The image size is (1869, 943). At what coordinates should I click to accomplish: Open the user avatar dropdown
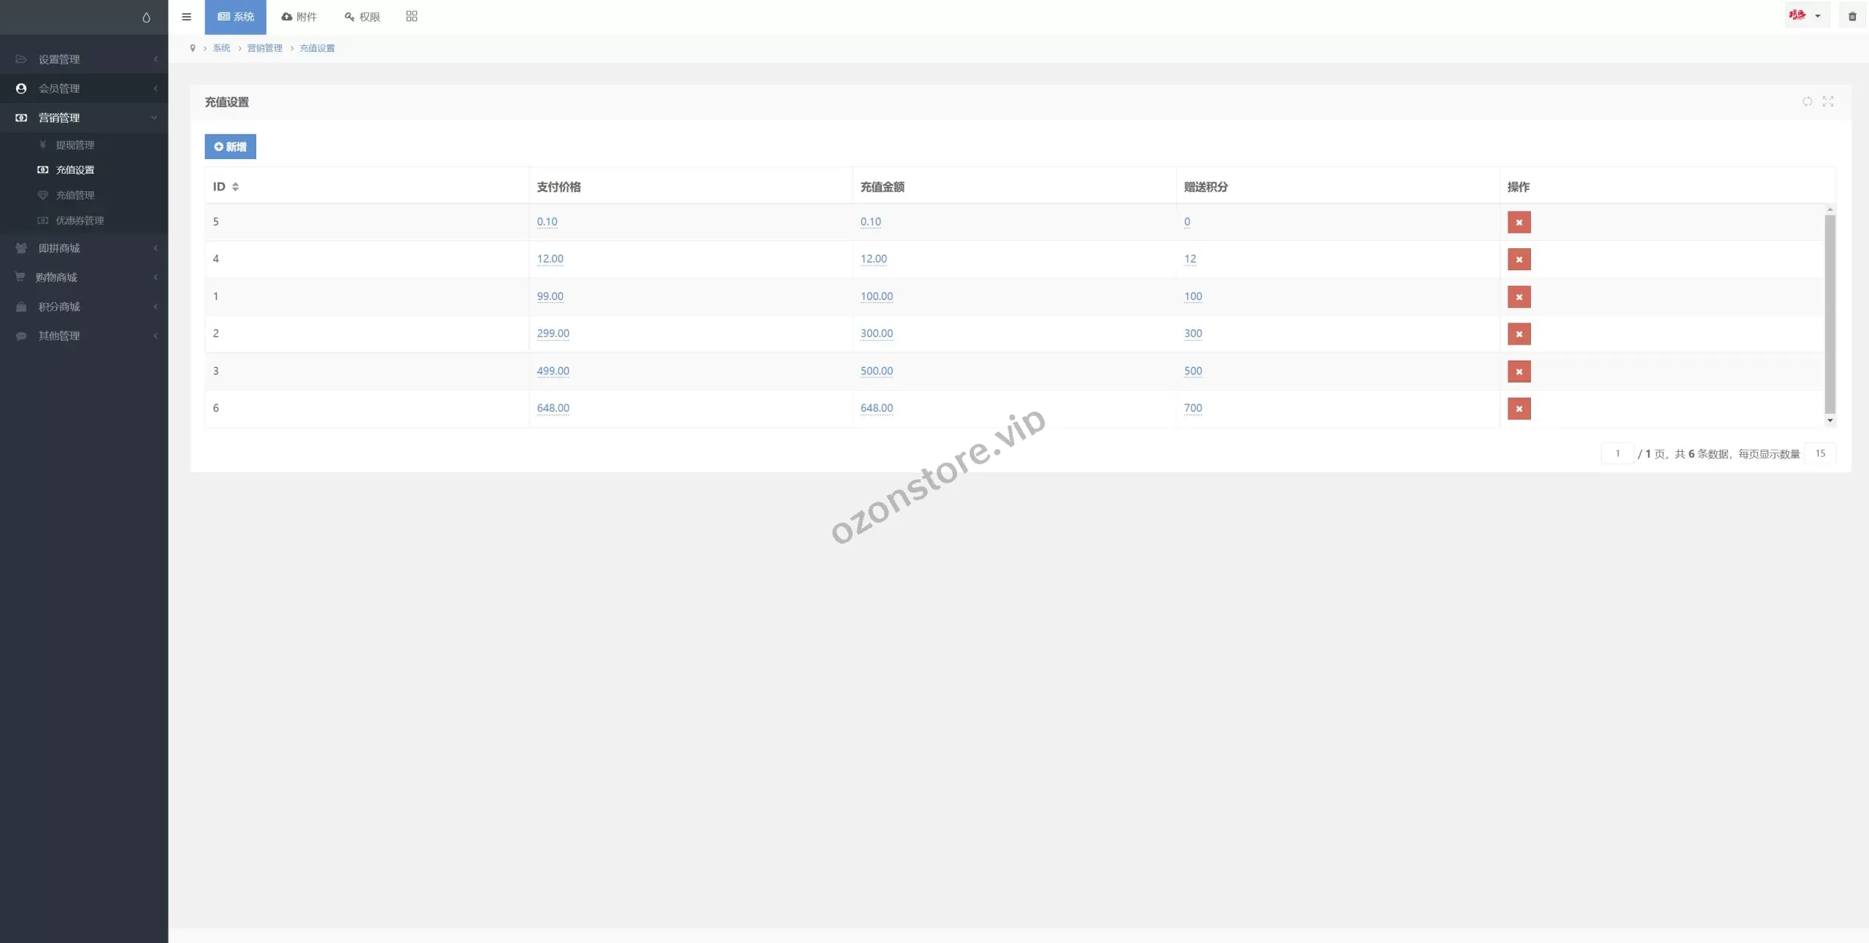pos(1805,16)
